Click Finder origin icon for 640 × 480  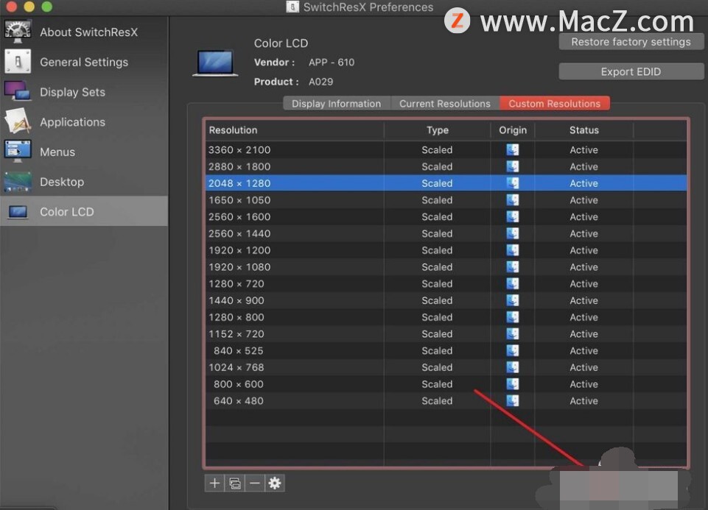513,400
